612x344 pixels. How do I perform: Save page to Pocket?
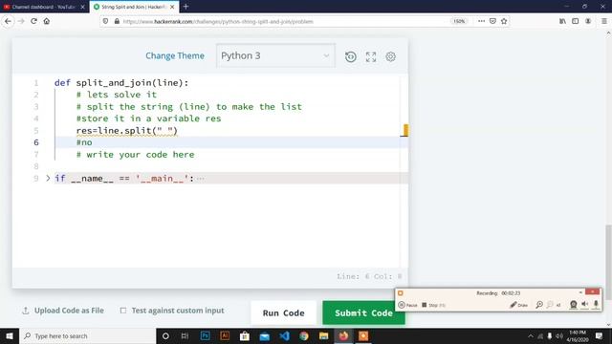492,21
